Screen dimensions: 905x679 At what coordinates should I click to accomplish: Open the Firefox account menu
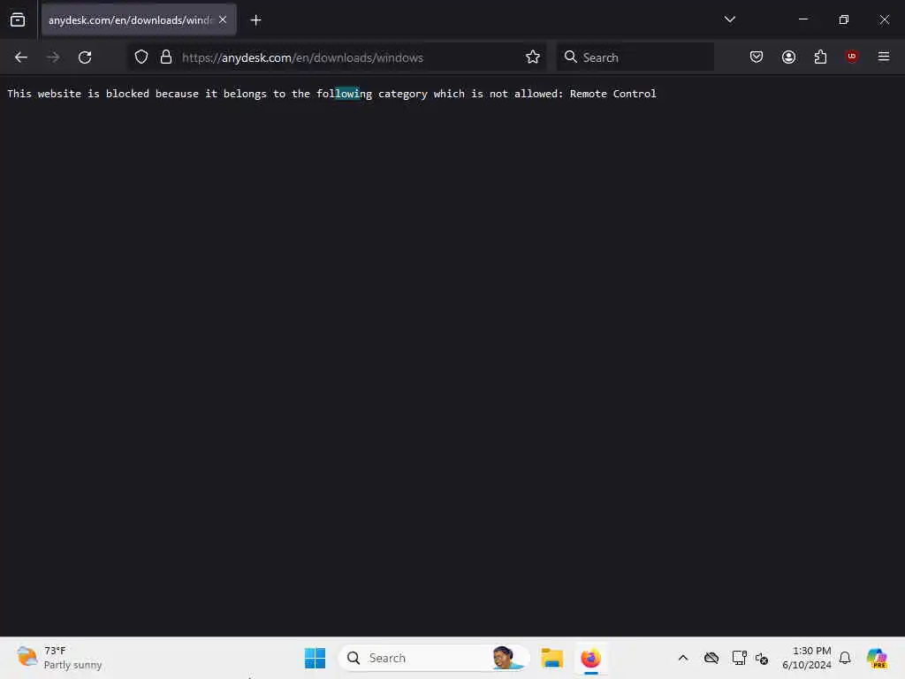788,57
